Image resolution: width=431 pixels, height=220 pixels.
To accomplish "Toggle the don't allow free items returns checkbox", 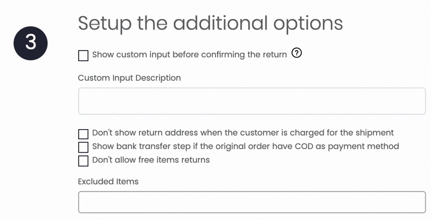I will [x=84, y=161].
